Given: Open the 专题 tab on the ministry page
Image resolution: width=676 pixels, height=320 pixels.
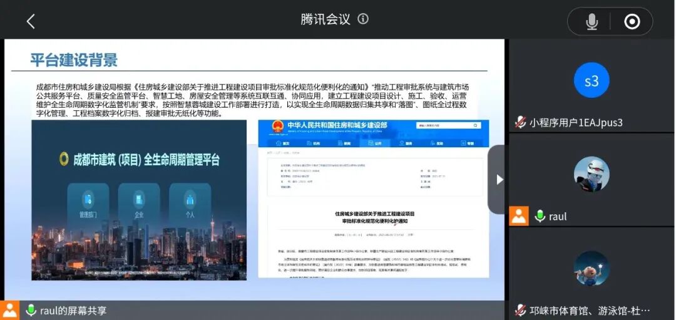Looking at the screenshot, I should (466, 143).
